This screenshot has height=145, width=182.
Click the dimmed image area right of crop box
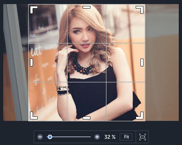162,62
